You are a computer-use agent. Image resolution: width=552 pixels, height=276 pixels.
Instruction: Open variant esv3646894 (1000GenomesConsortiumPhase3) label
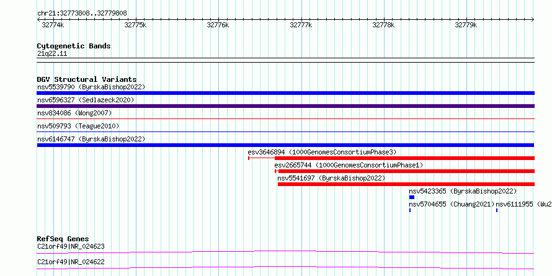coord(322,152)
